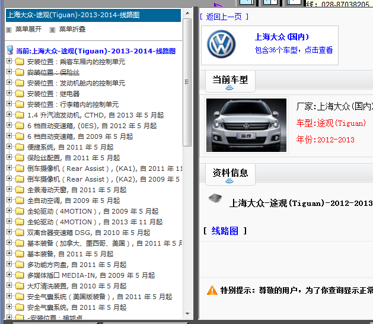The width and height of the screenshot is (373, 324).
Task: Open the 资料信息 tab
Action: (x=230, y=174)
